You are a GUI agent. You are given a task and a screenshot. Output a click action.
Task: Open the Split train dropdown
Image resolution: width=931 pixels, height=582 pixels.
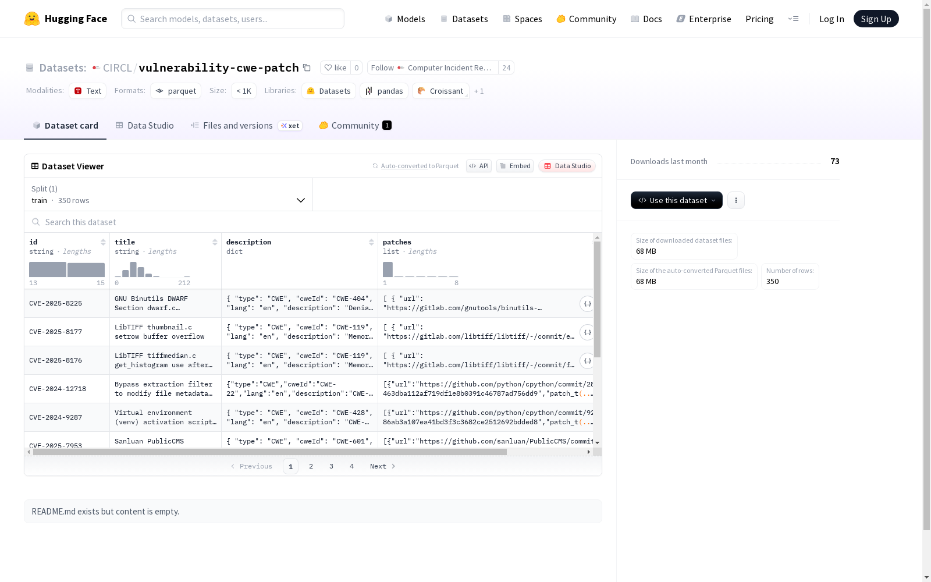pyautogui.click(x=169, y=194)
